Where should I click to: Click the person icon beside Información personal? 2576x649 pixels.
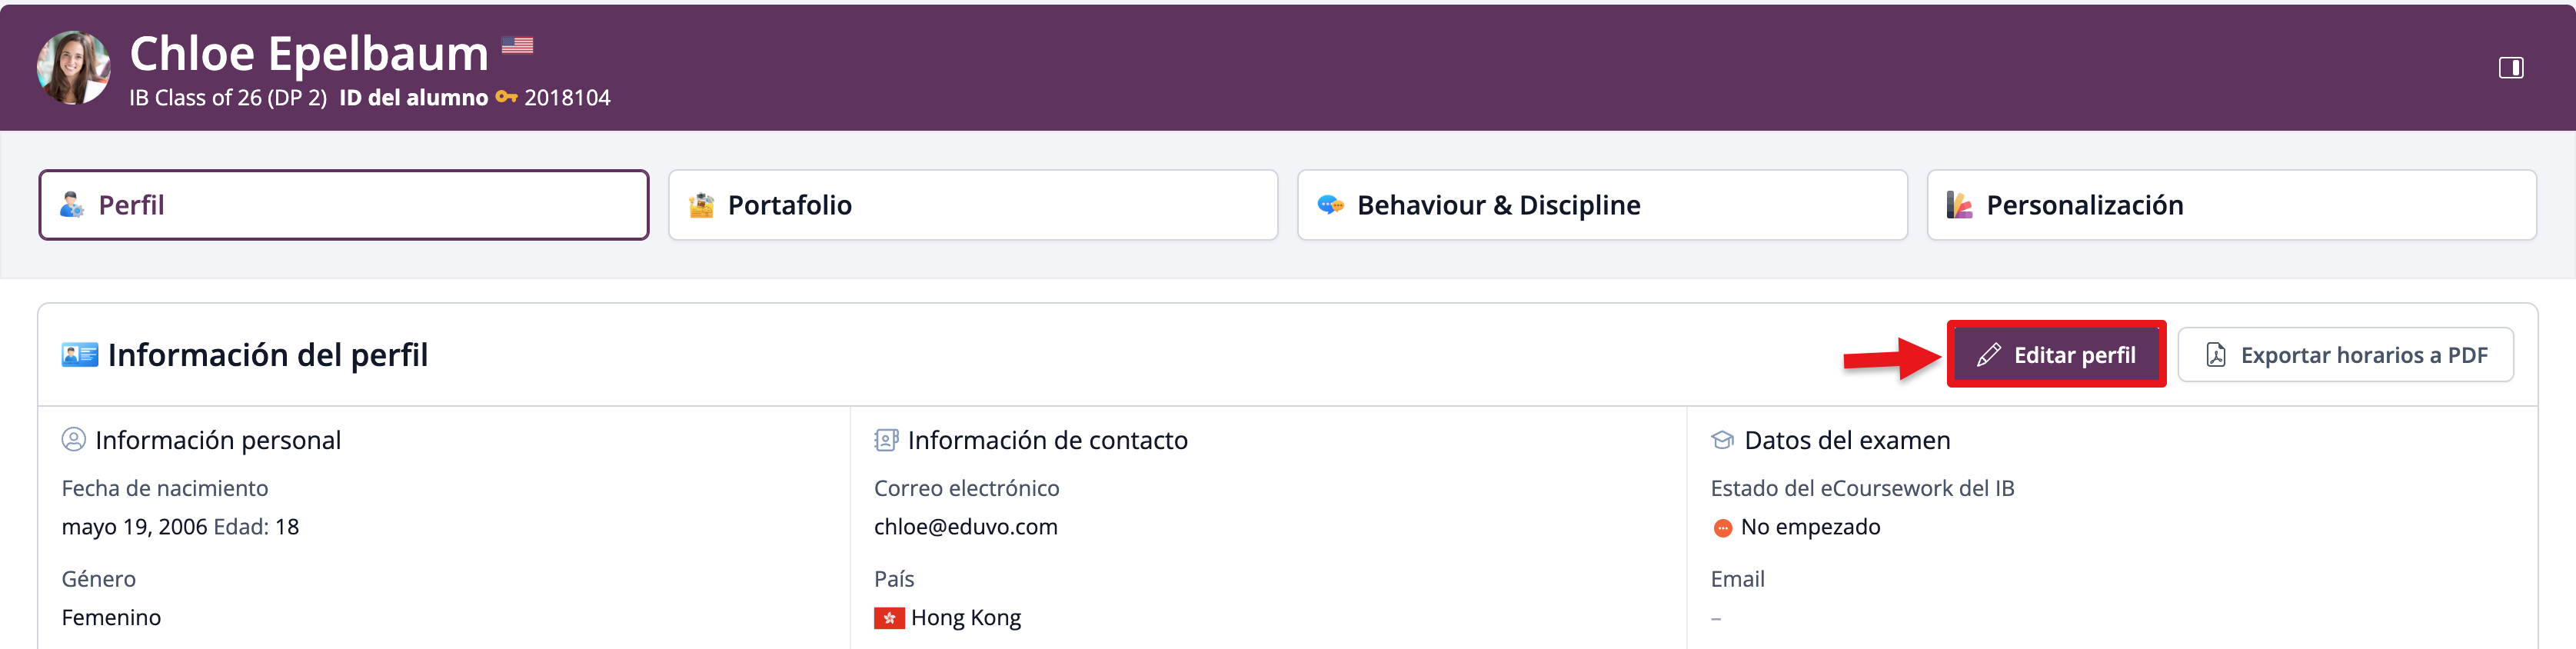(74, 440)
